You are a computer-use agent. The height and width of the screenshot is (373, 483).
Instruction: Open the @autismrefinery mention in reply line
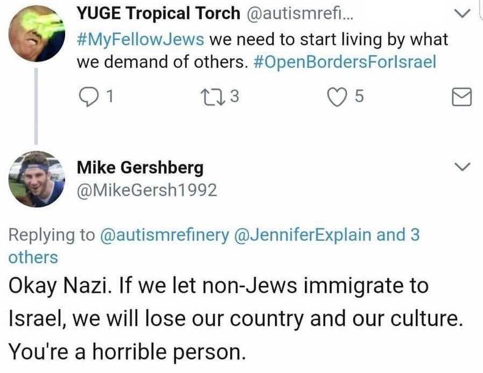(x=165, y=235)
